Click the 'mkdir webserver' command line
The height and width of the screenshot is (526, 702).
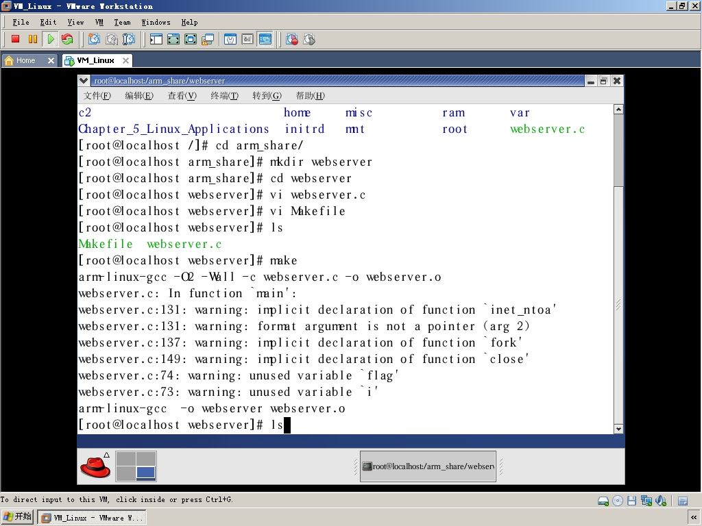coord(225,162)
